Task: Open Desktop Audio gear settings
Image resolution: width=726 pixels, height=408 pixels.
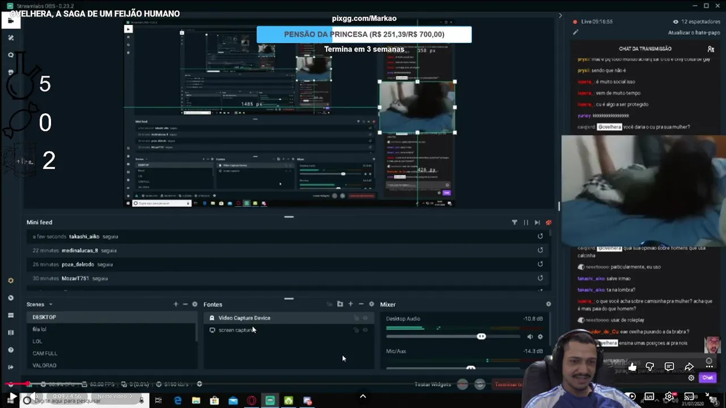Action: coord(540,337)
